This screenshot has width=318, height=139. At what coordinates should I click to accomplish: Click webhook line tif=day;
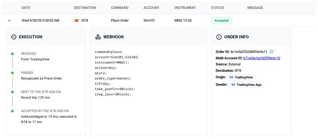[x=103, y=84]
